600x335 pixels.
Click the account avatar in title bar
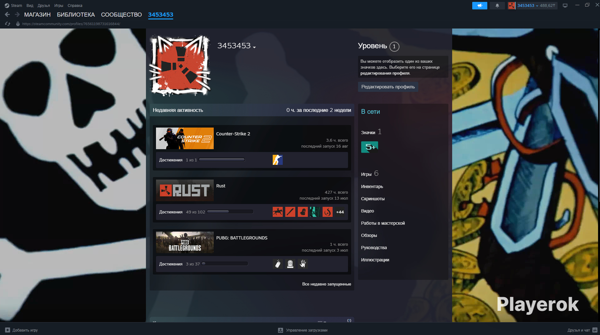point(511,6)
